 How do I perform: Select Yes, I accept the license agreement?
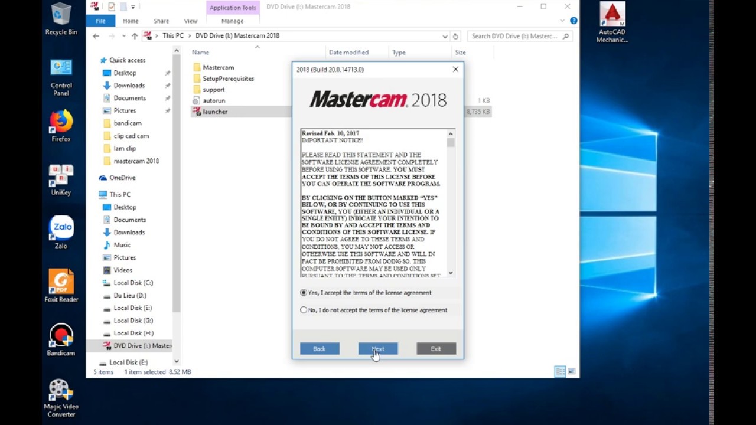(x=366, y=293)
